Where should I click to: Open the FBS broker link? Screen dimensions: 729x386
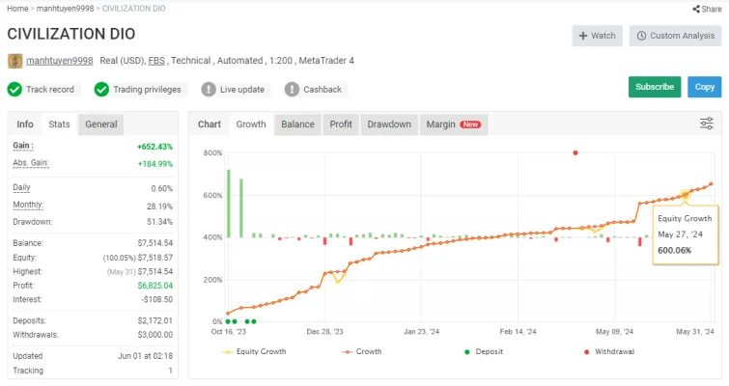click(x=156, y=61)
